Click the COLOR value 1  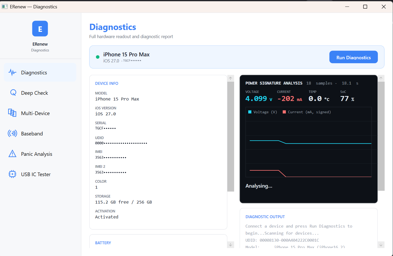coord(96,187)
